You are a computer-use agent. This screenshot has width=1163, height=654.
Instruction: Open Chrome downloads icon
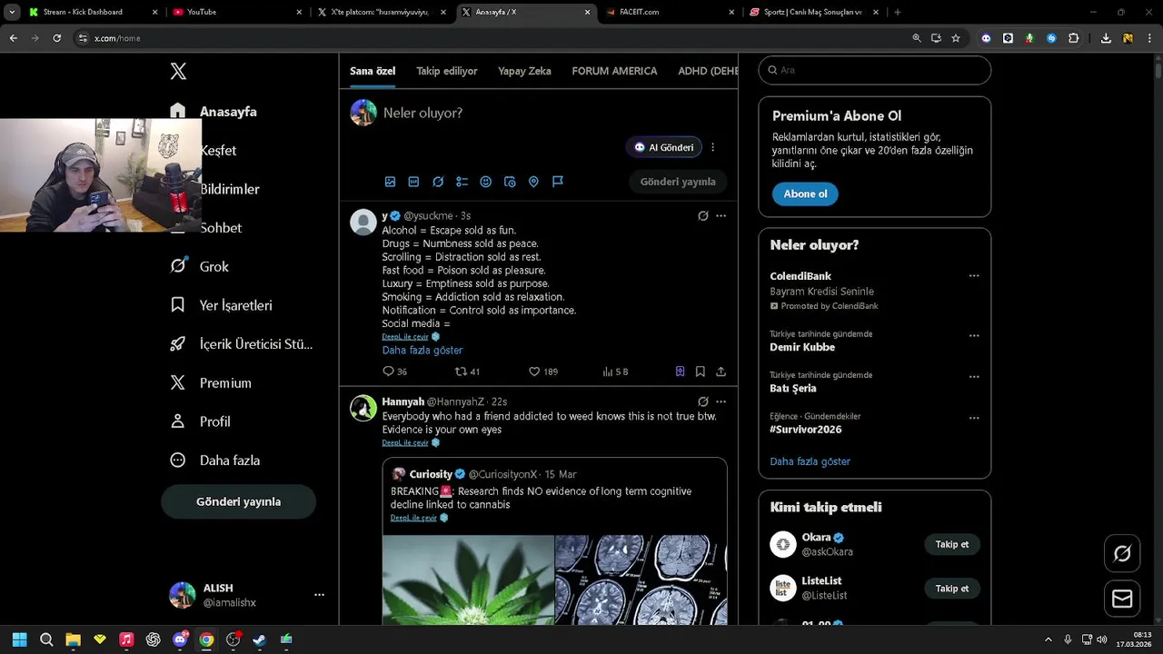pos(1106,38)
